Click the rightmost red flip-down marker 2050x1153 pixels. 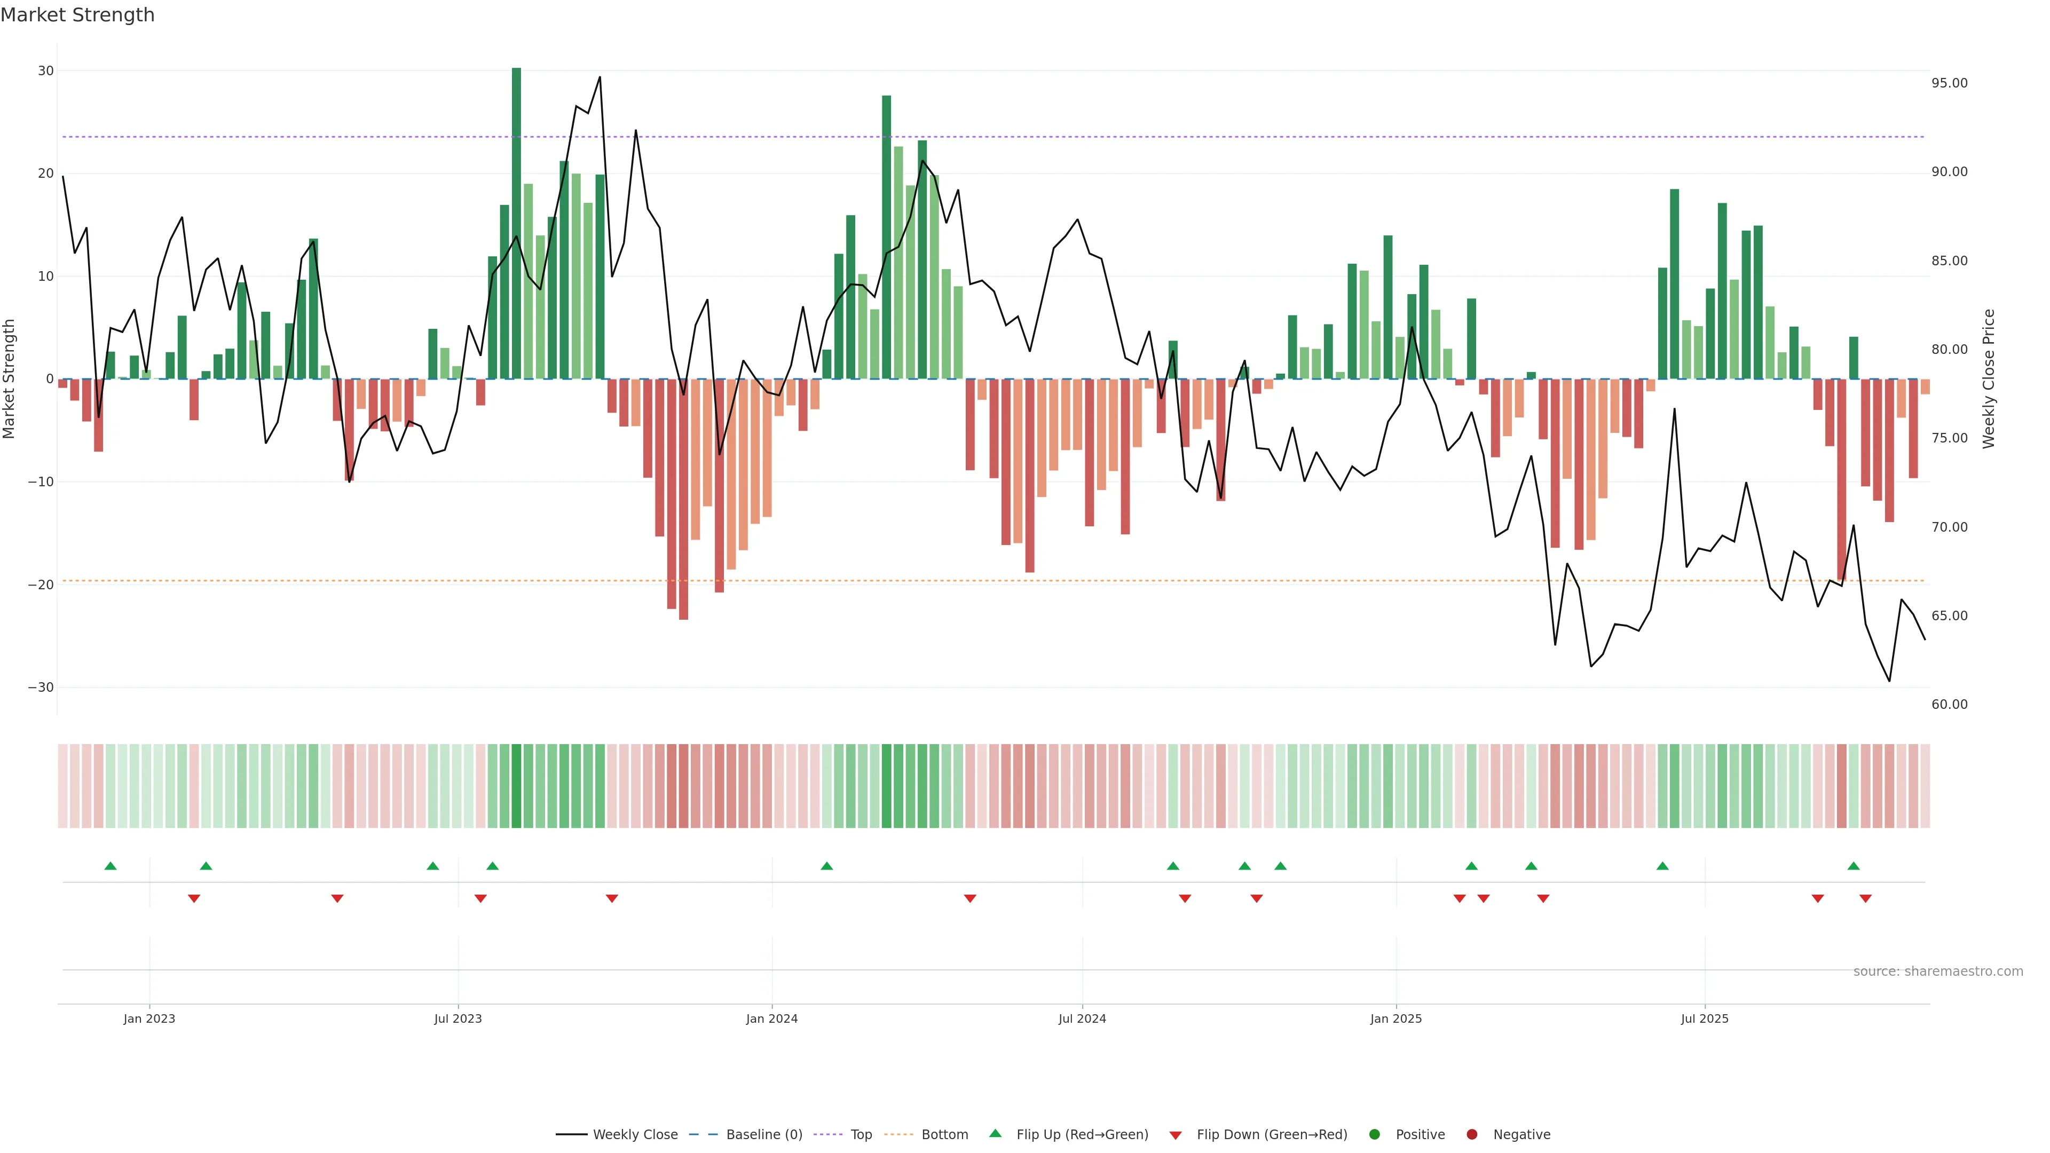coord(1865,898)
